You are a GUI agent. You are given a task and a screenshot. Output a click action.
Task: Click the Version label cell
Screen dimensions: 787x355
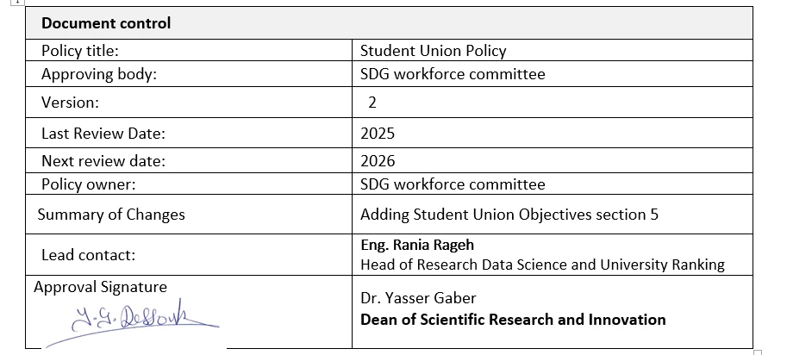click(70, 103)
